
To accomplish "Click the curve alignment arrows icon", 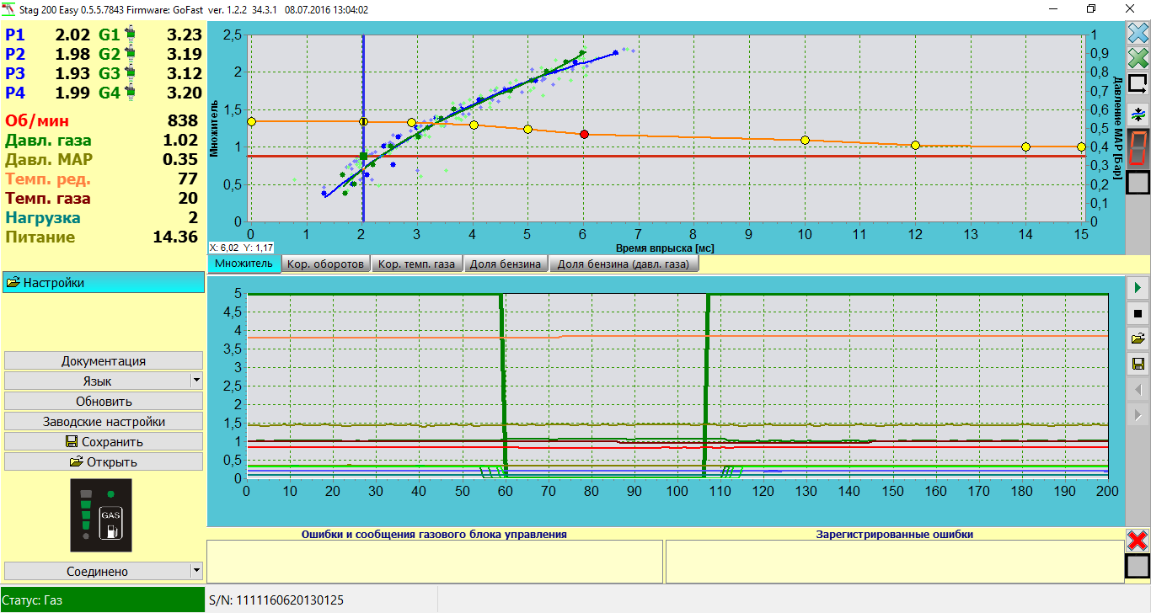I will 1138,114.
